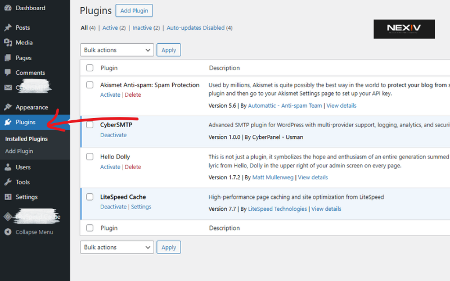This screenshot has height=281, width=450.
Task: Click the Collapse Menu arrow icon
Action: 8,232
